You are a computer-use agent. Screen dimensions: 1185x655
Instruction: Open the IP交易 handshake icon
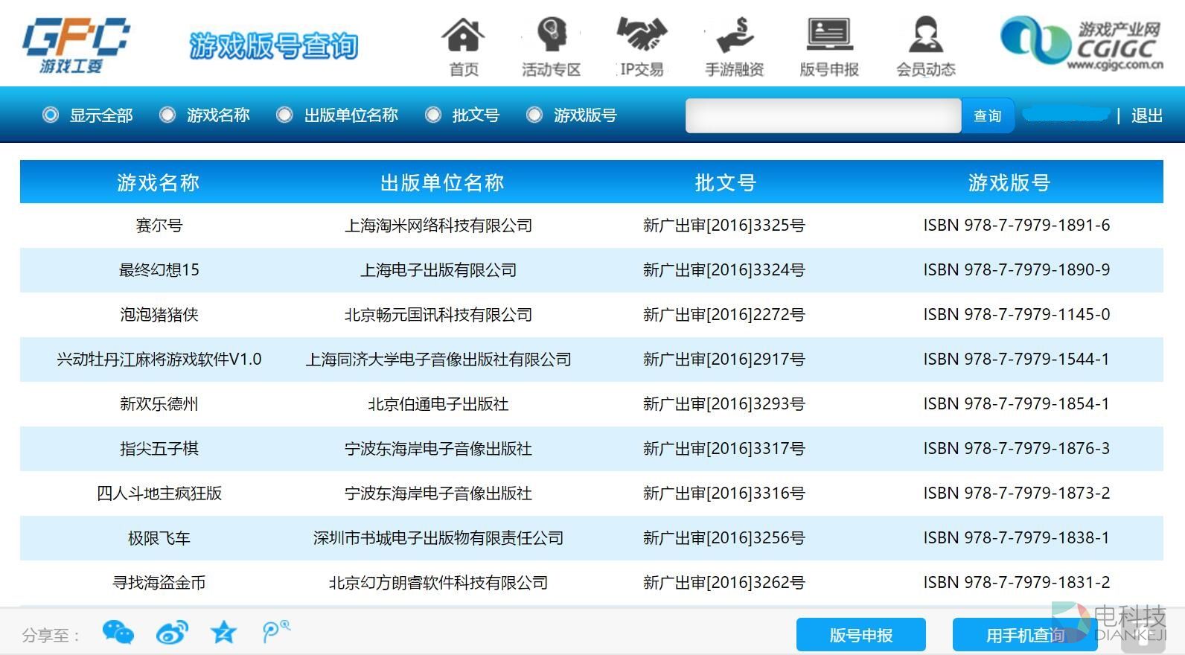[x=642, y=36]
